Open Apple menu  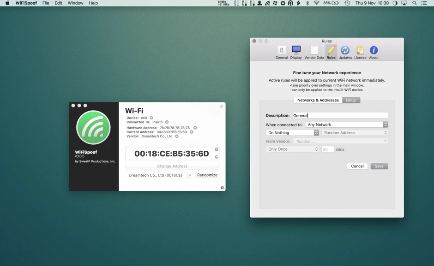point(7,3)
